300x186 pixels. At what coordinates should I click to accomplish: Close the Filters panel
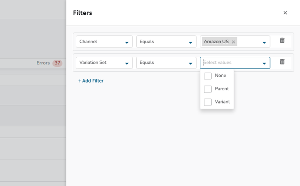285,13
